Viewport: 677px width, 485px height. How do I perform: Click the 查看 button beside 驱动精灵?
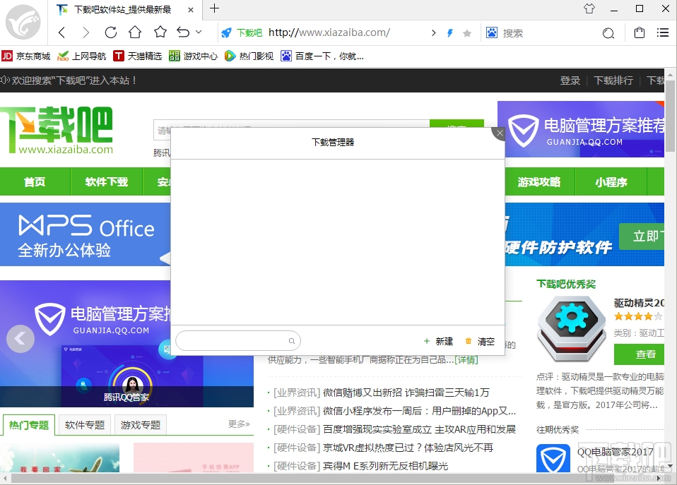(x=644, y=354)
